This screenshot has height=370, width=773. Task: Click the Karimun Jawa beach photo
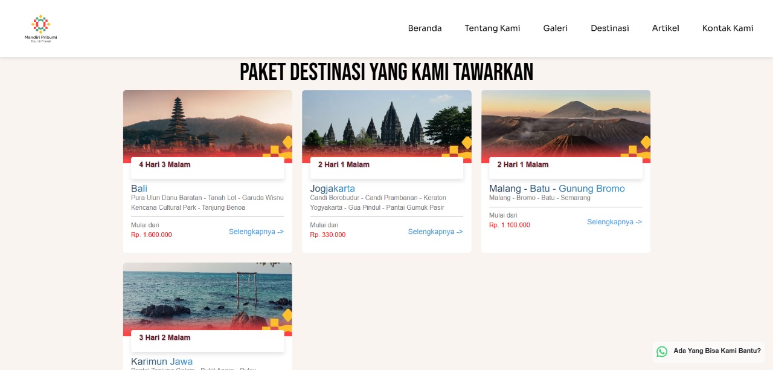click(208, 299)
